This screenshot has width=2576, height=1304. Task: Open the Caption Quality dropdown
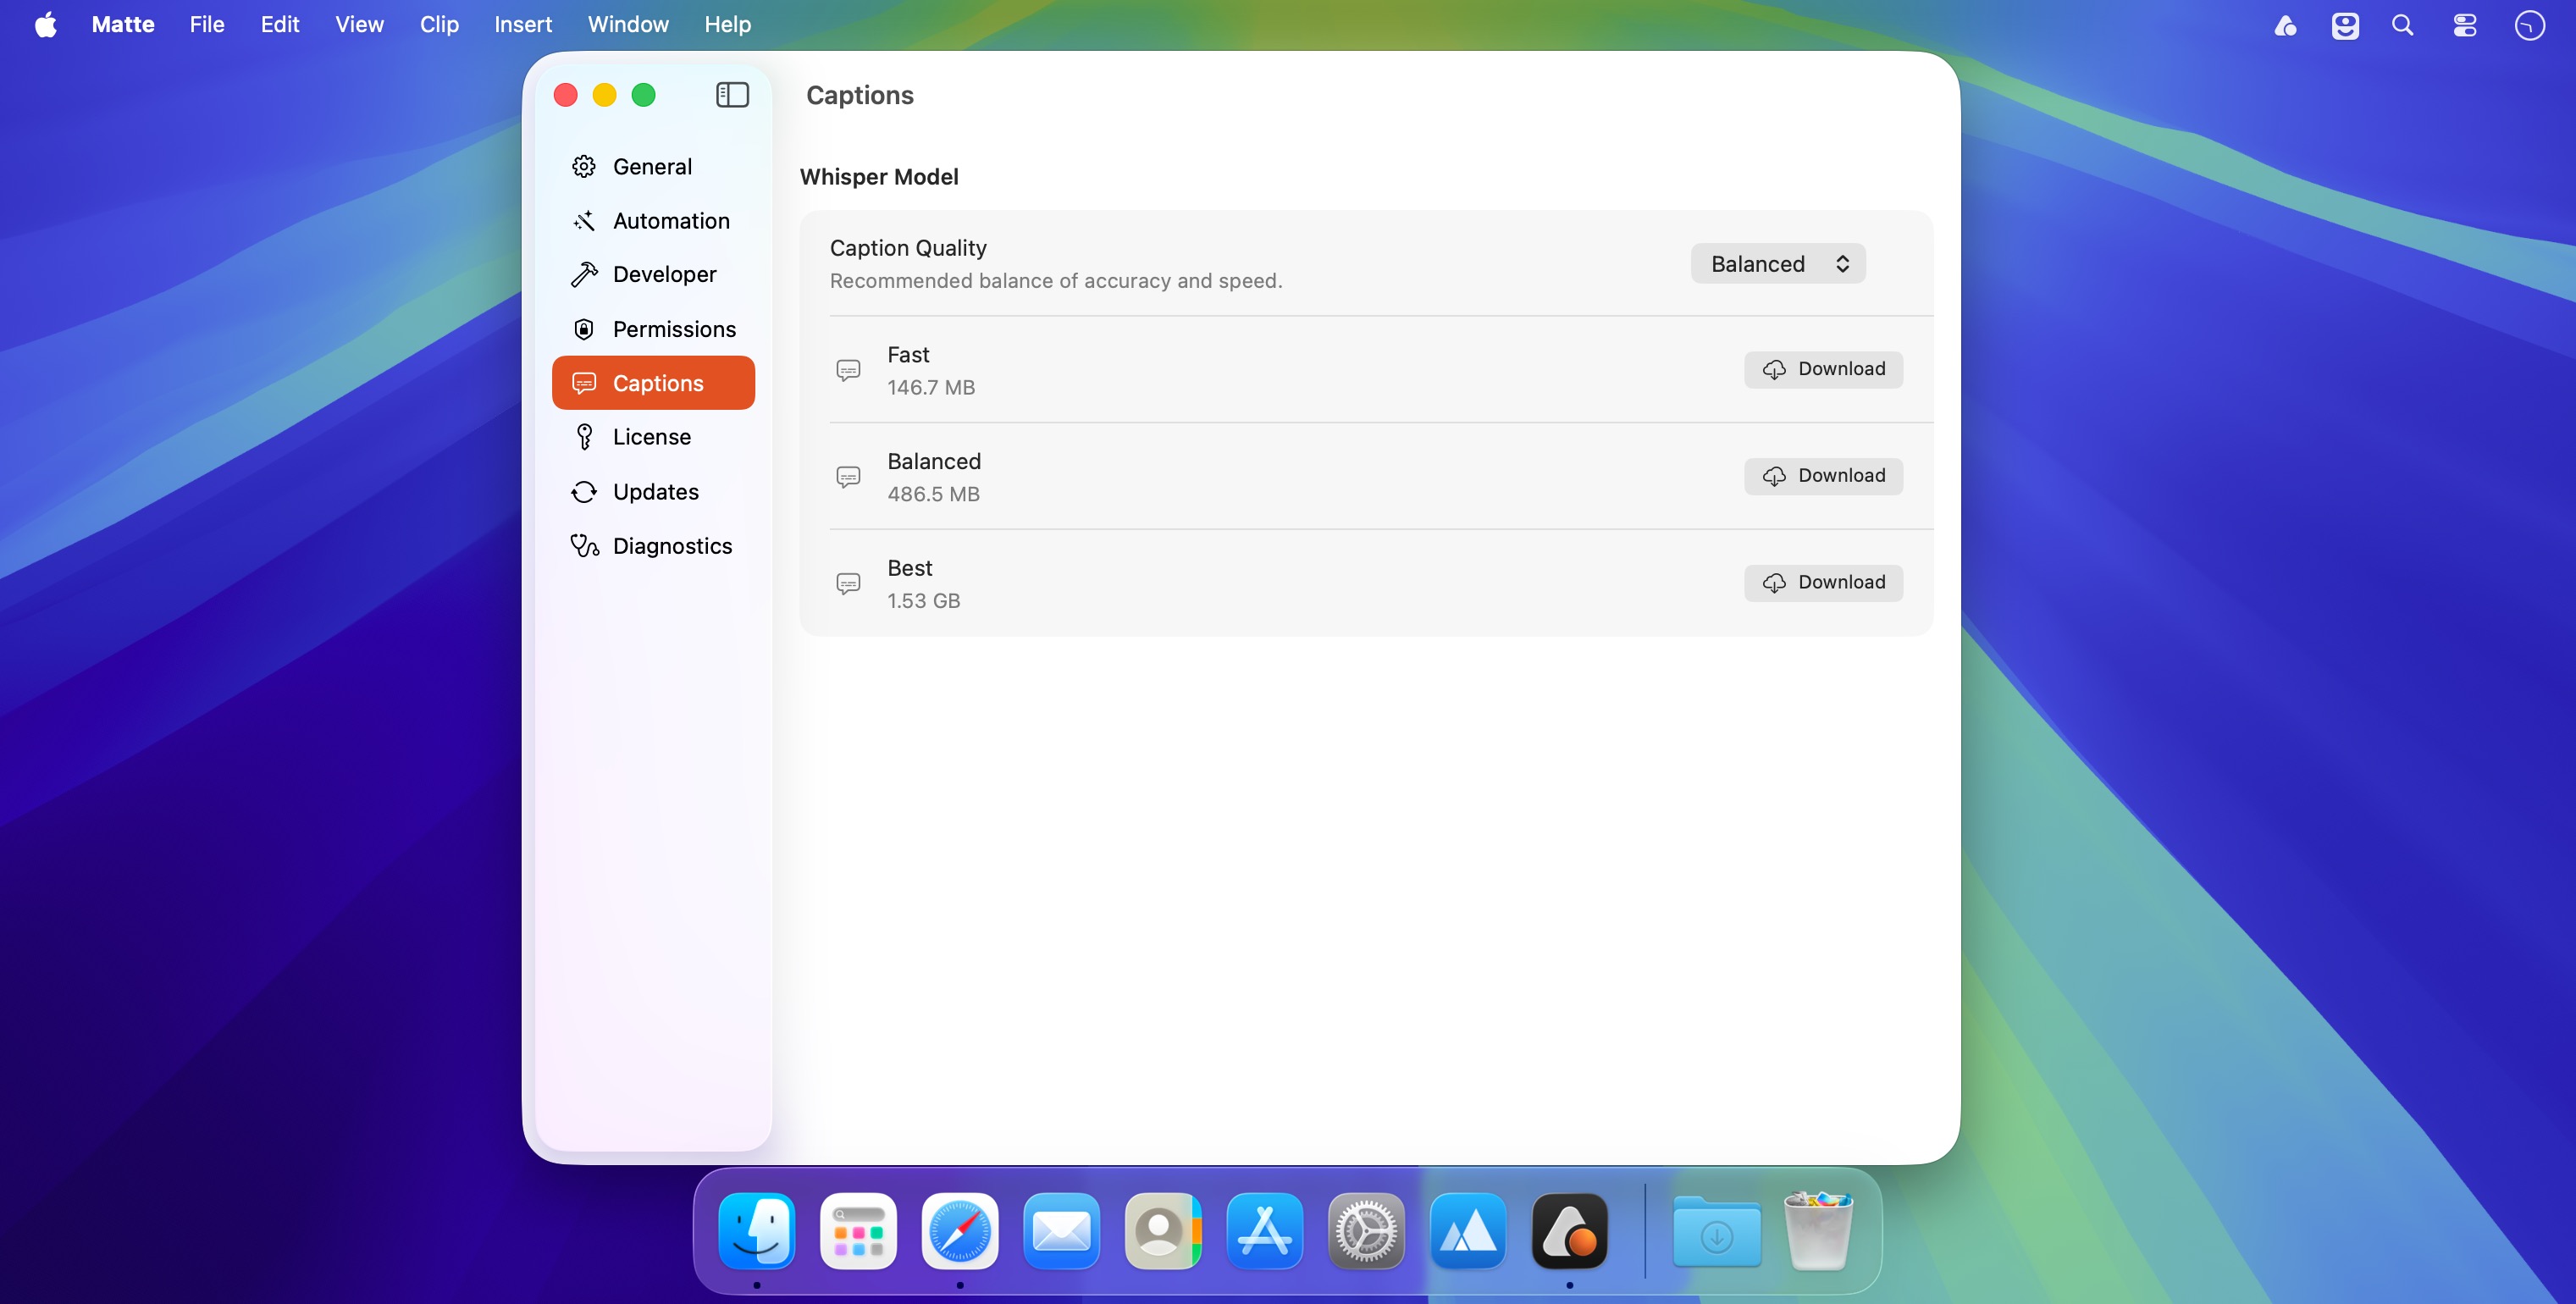click(1778, 264)
